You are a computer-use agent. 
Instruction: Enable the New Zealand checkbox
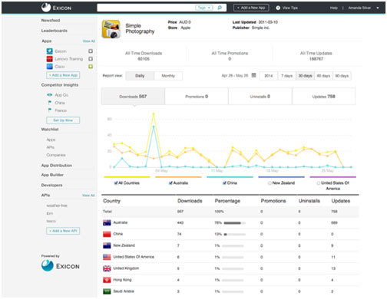pyautogui.click(x=270, y=183)
